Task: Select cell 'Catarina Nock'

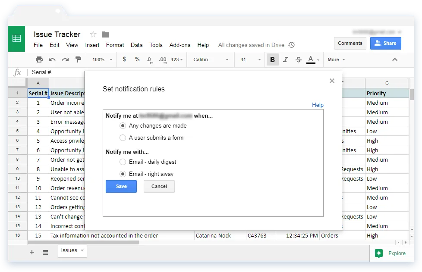Action: [220, 235]
